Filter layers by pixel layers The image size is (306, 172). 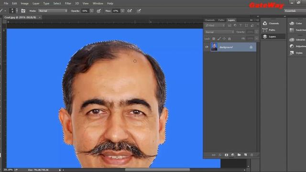tap(229, 25)
